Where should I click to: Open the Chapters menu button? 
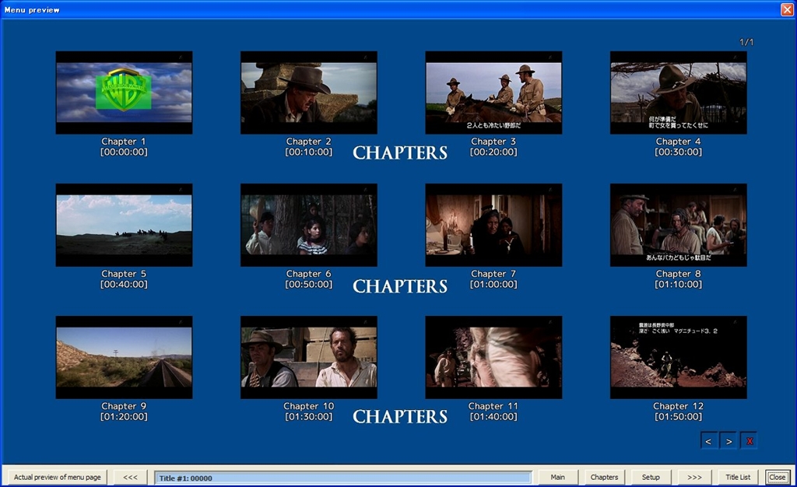(604, 477)
